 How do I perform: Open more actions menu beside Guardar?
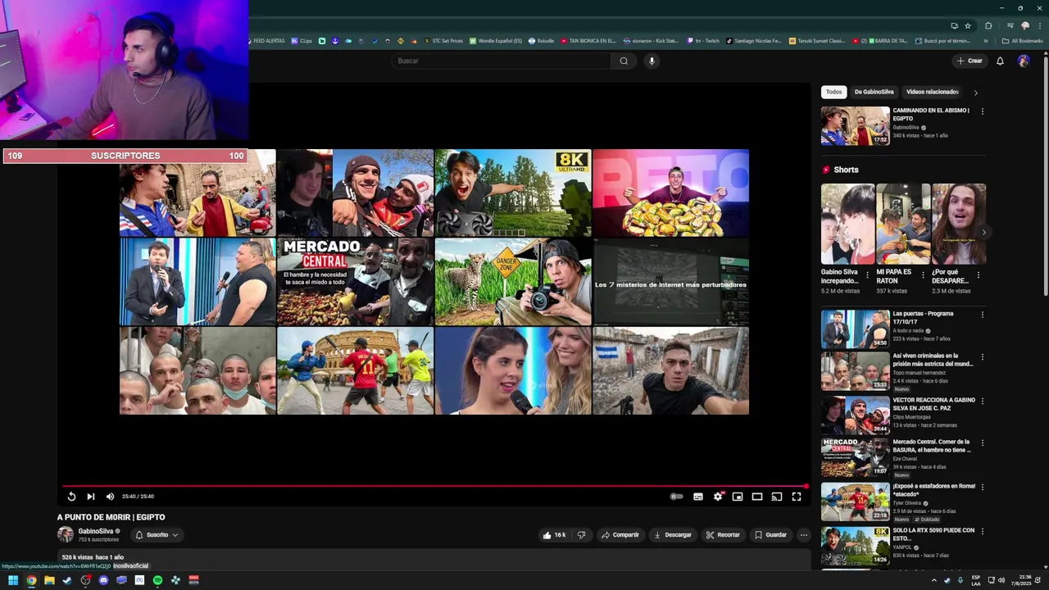pyautogui.click(x=804, y=535)
